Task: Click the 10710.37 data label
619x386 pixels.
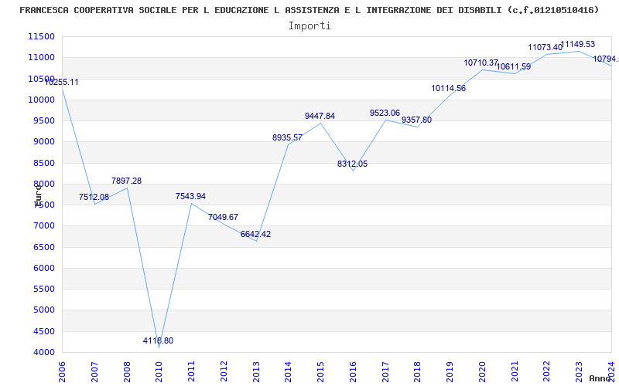Action: [480, 63]
